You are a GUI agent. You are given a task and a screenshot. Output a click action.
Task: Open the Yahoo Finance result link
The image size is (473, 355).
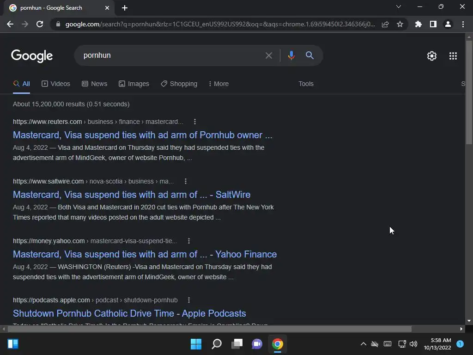[145, 254]
